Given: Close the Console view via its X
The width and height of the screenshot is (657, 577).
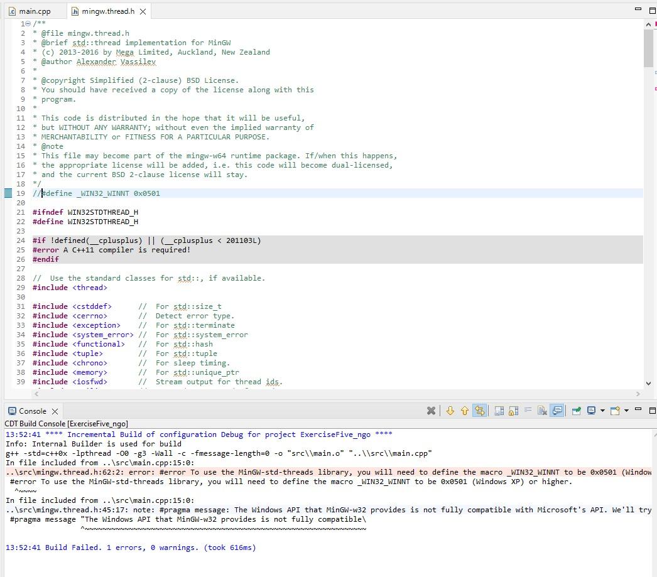Looking at the screenshot, I should [55, 411].
